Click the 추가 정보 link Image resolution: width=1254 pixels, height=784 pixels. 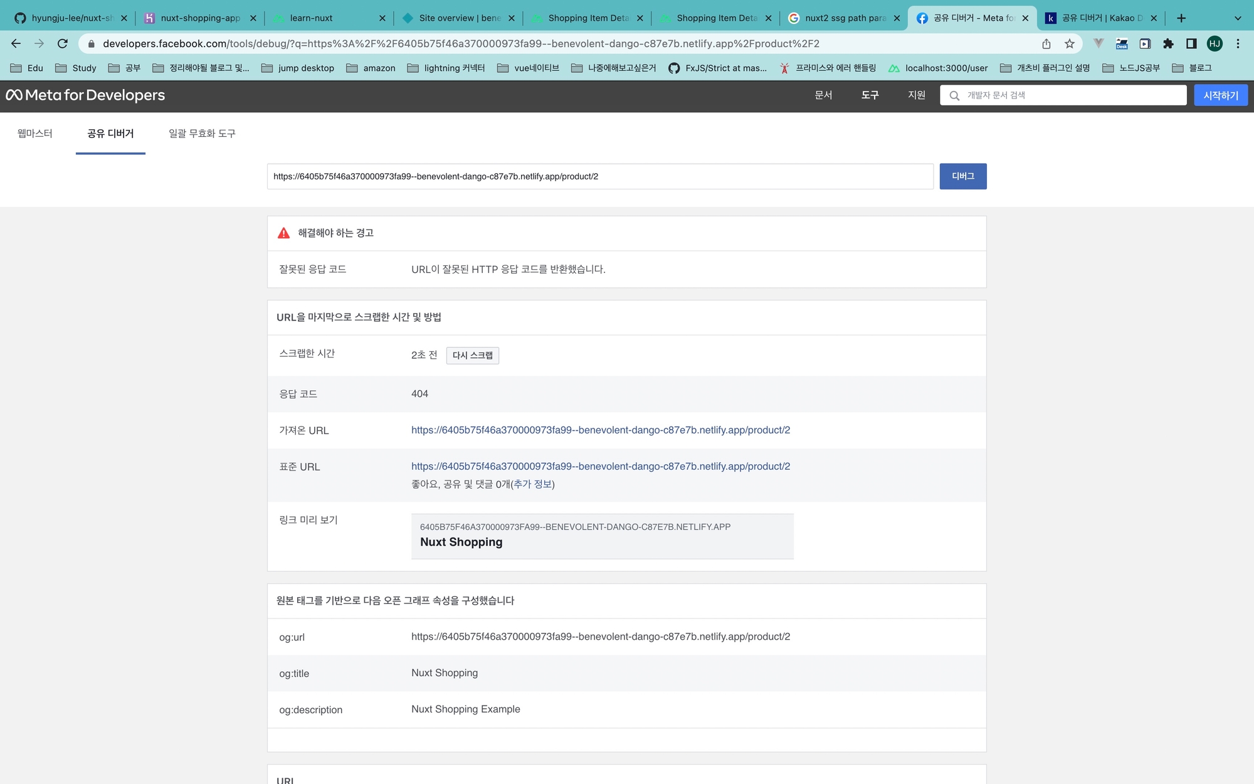(532, 484)
